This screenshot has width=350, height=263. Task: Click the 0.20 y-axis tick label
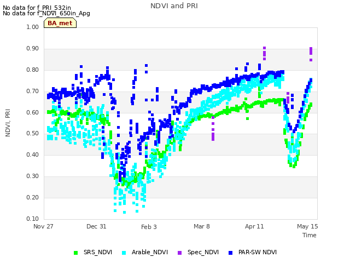point(33,197)
